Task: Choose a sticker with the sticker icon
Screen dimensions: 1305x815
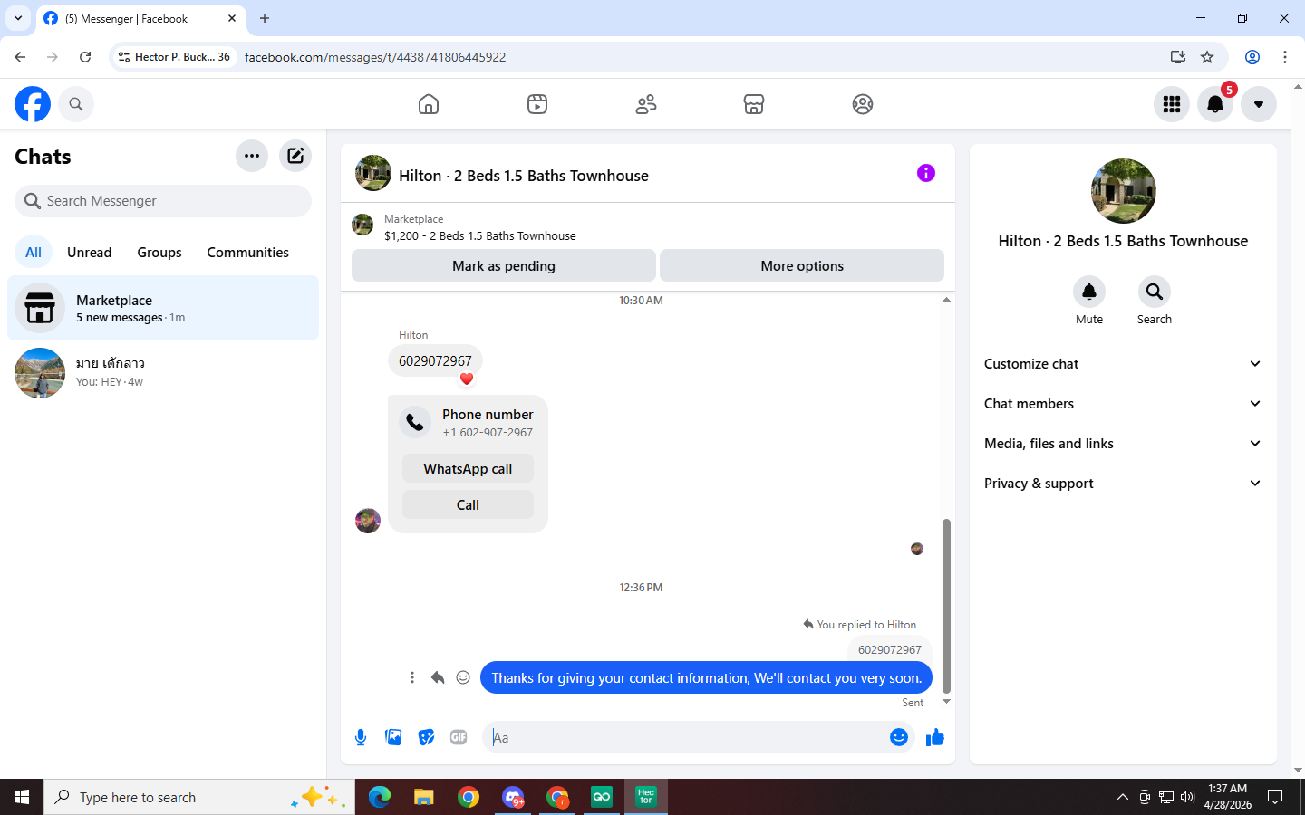Action: [426, 737]
